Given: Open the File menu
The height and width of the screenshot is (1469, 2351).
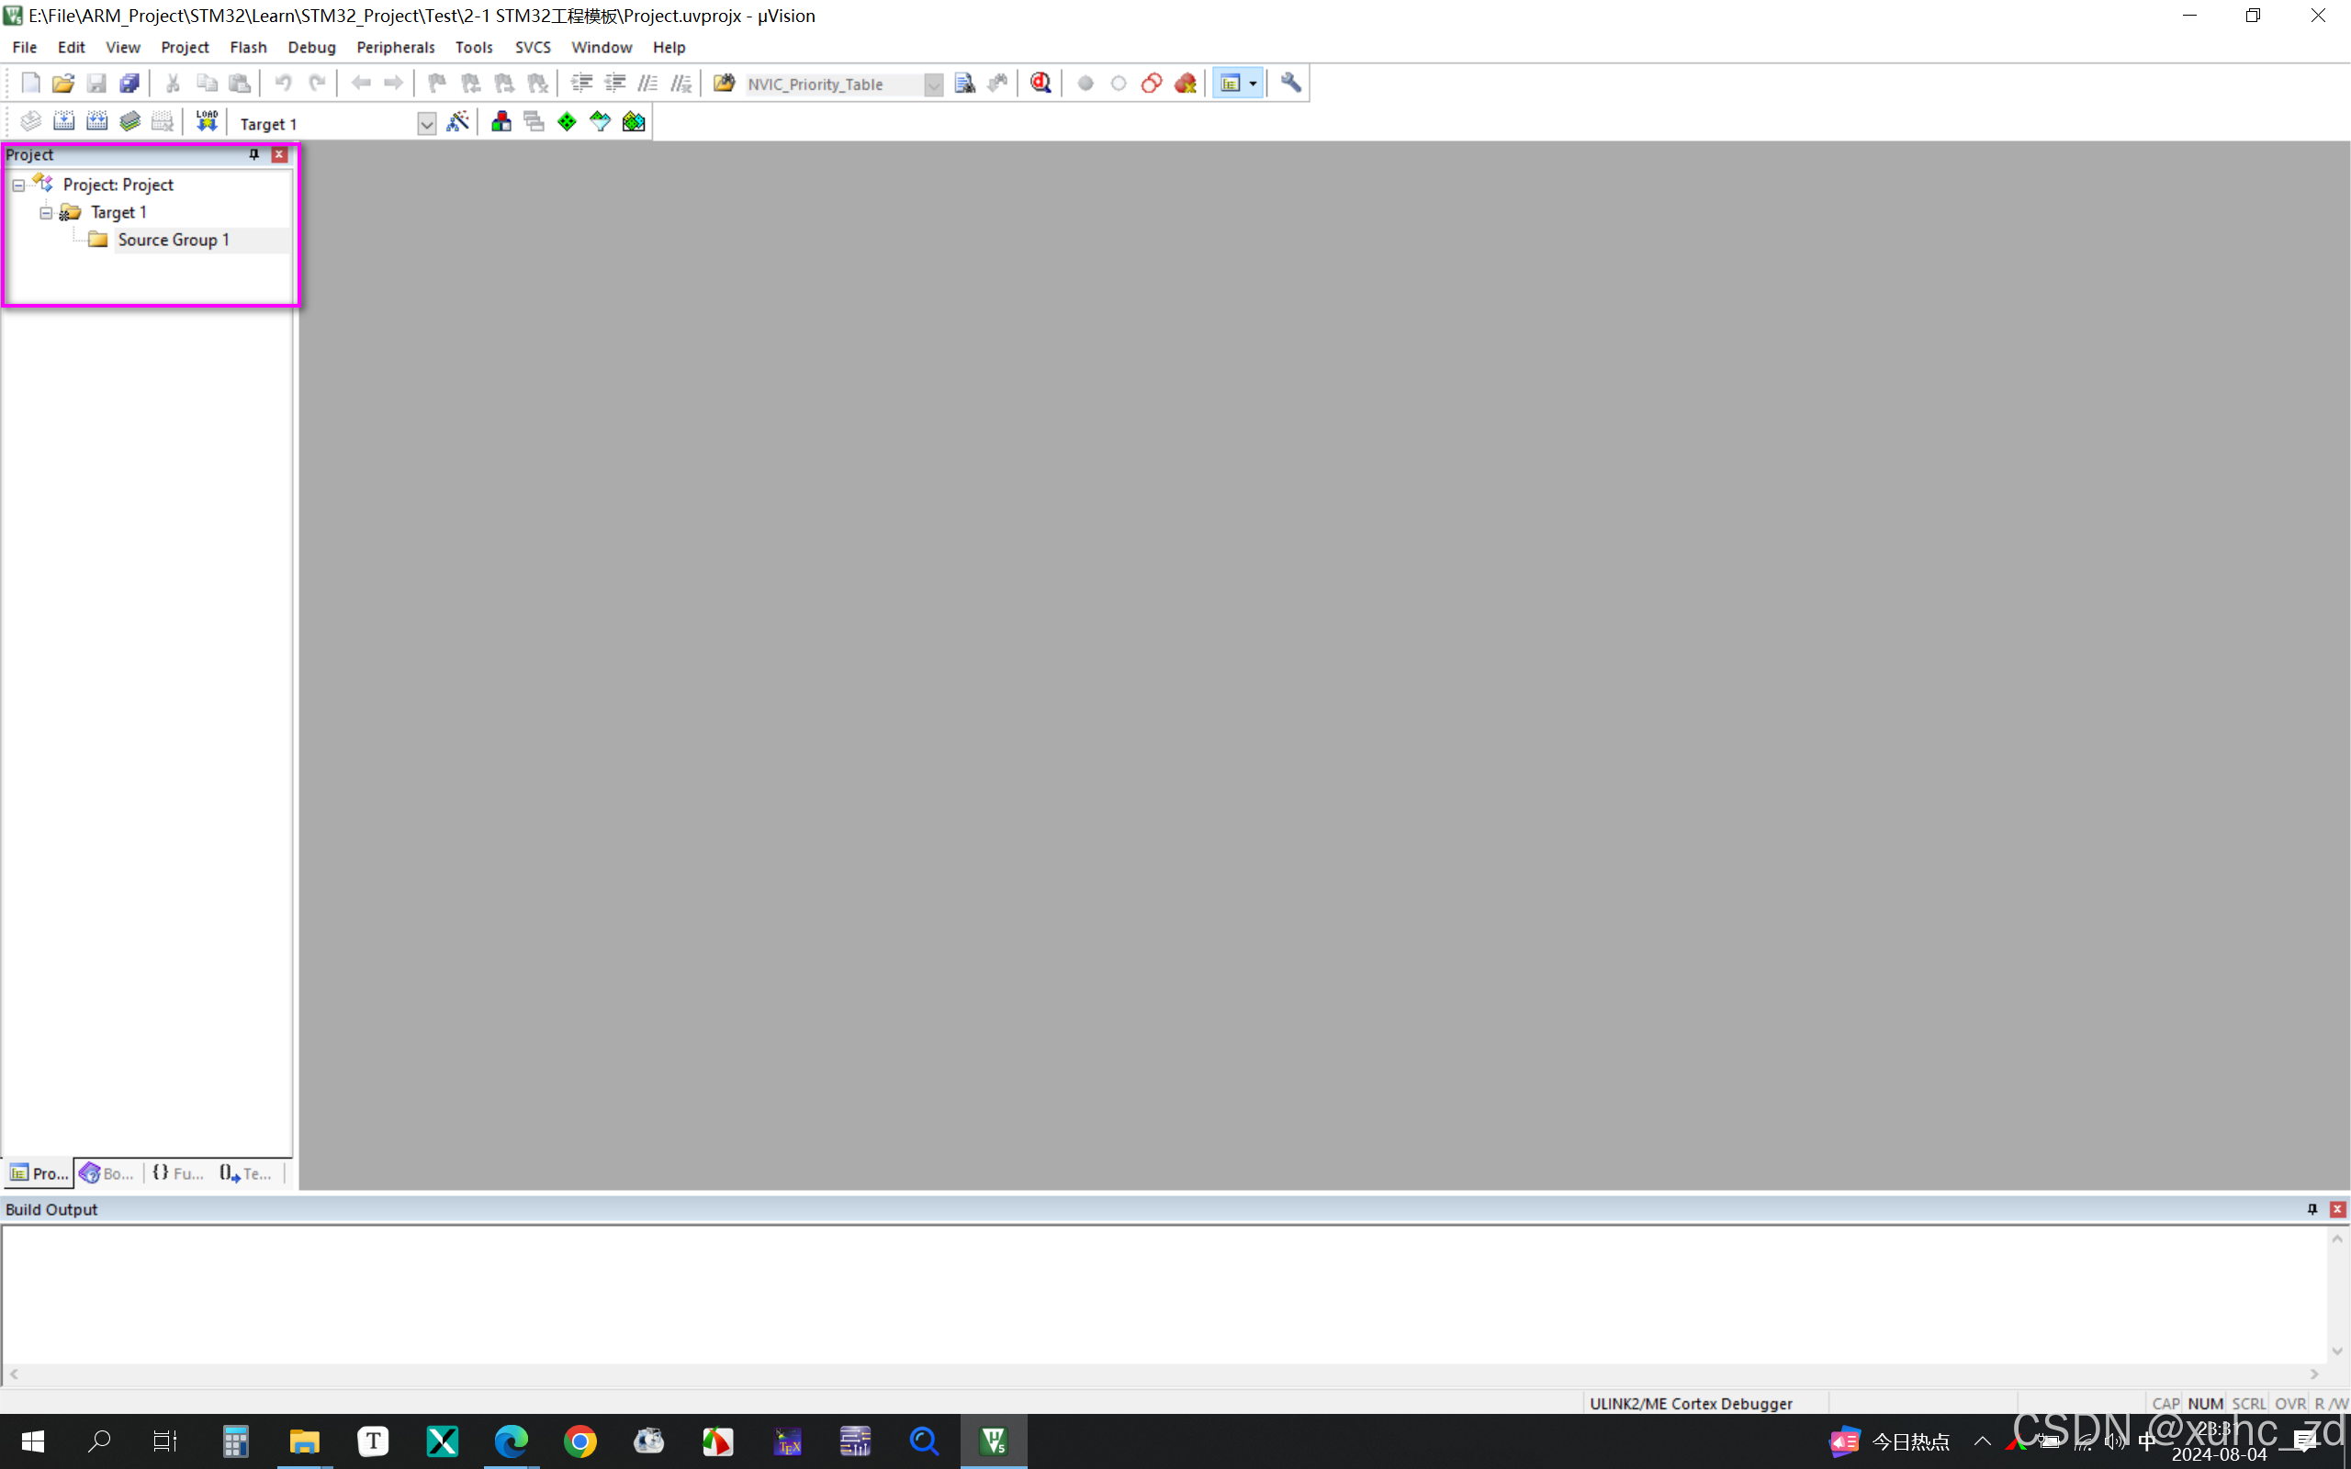Looking at the screenshot, I should [x=24, y=47].
